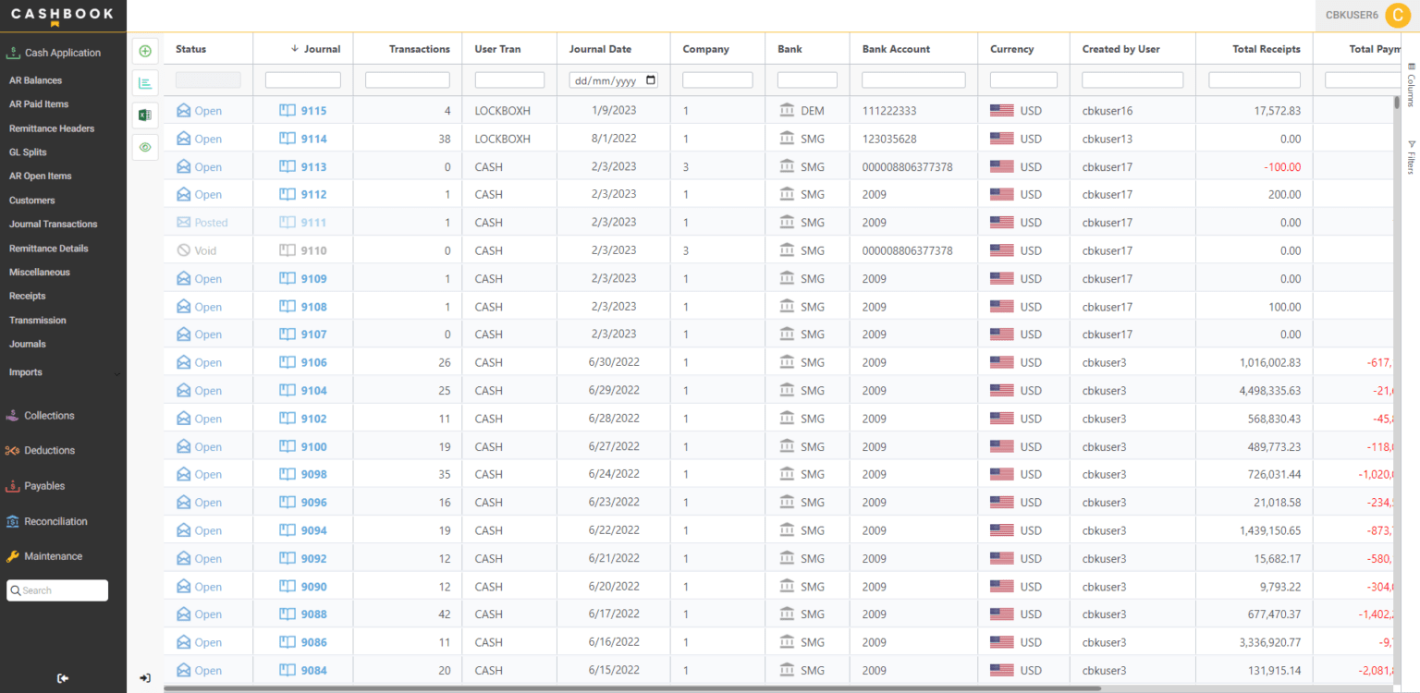Click the Reconciliation bank icon
Image resolution: width=1420 pixels, height=693 pixels.
click(14, 521)
